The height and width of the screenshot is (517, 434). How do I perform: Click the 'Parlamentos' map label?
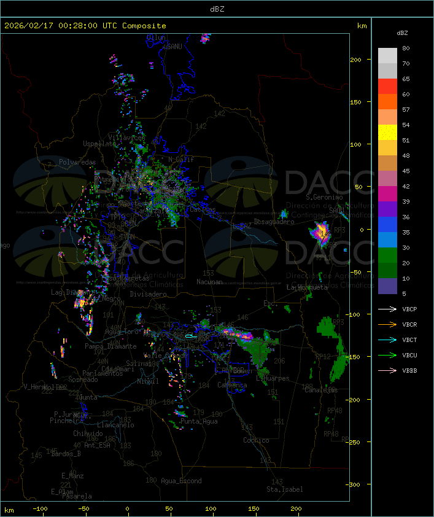[x=103, y=373]
